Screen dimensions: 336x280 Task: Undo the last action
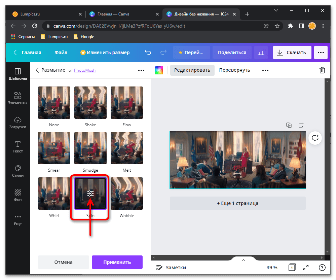(148, 53)
